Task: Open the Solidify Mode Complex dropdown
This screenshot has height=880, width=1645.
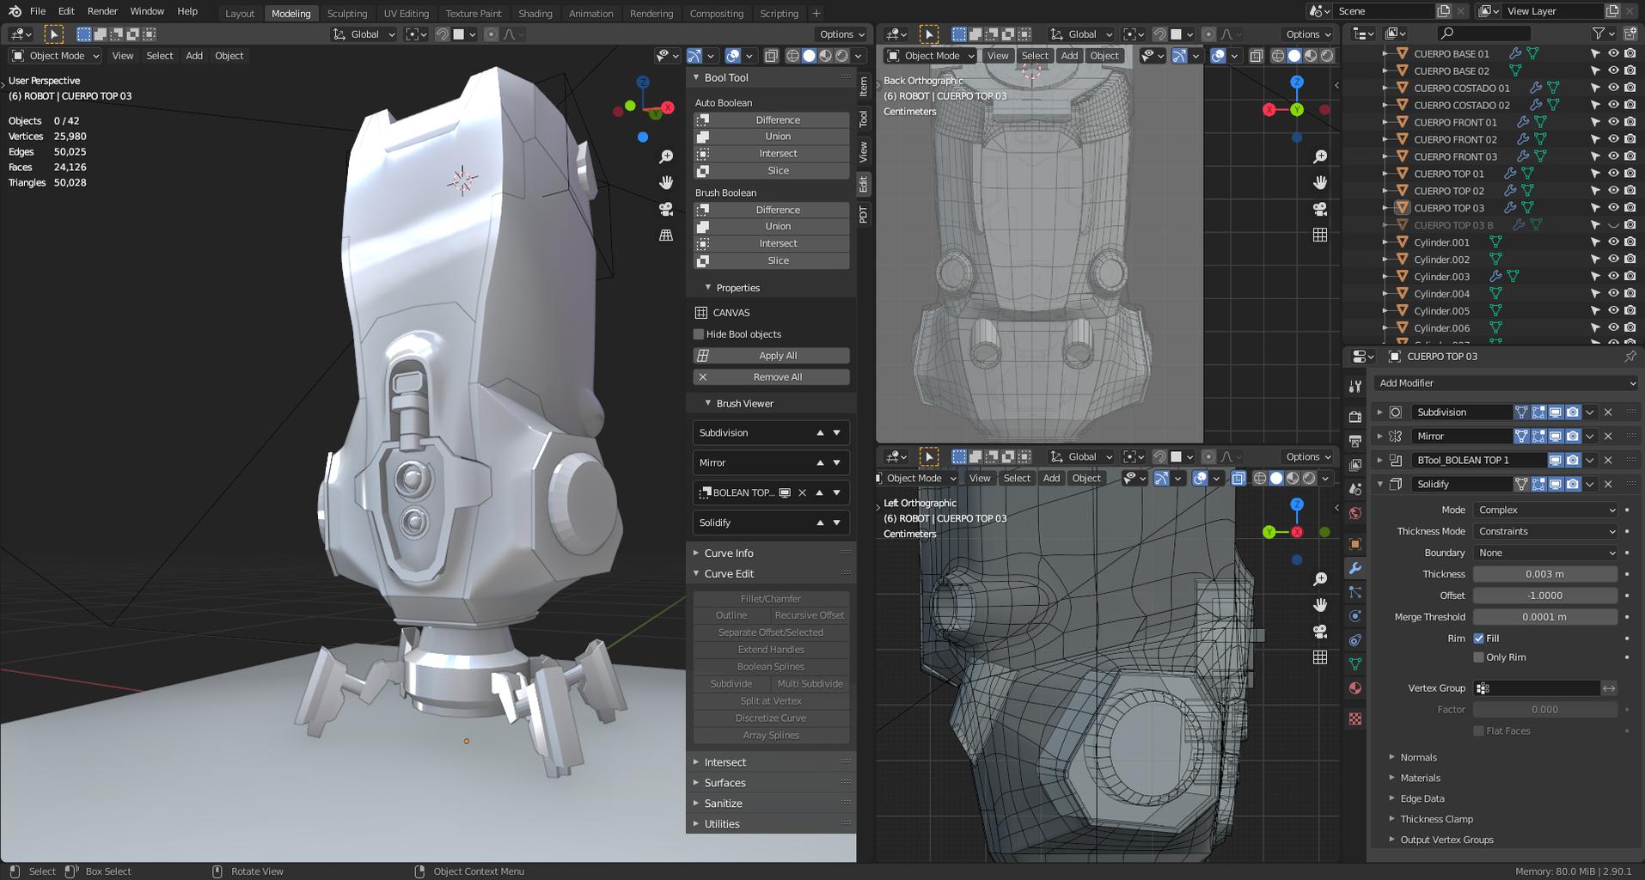Action: tap(1544, 510)
